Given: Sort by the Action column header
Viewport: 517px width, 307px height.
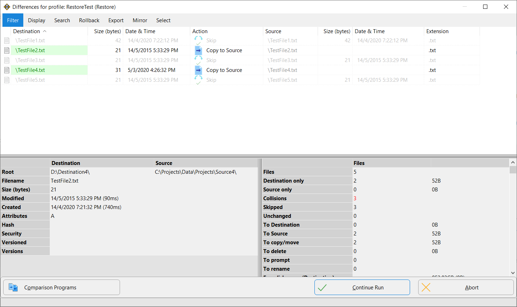Looking at the screenshot, I should (200, 31).
